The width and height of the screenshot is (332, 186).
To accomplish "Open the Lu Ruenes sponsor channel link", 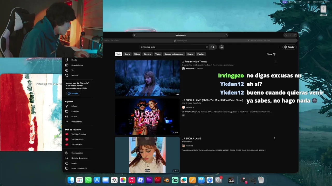I will pyautogui.click(x=199, y=69).
